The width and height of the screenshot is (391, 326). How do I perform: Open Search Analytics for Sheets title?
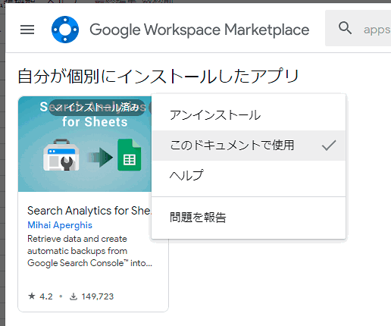click(x=89, y=211)
